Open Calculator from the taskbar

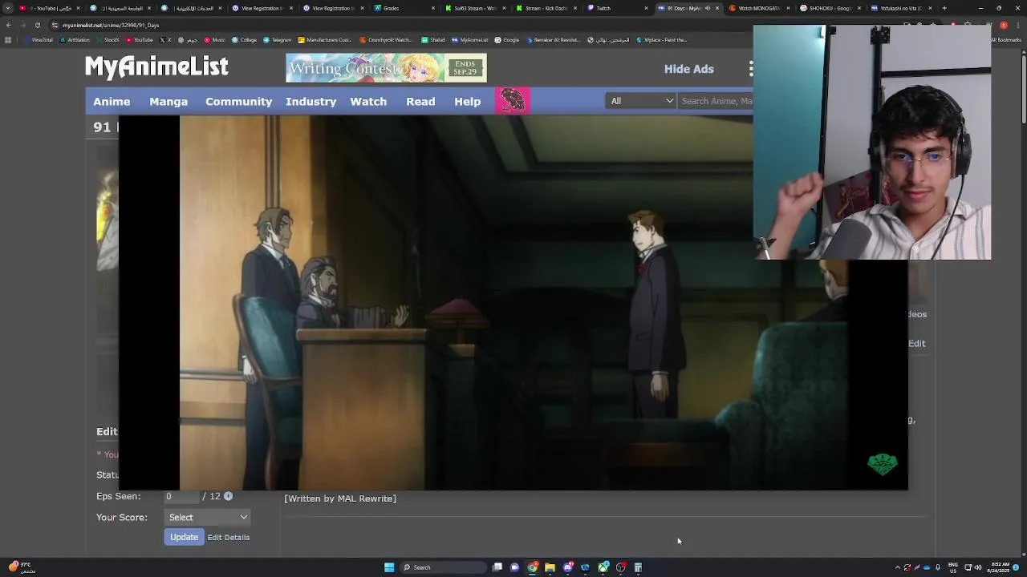pos(638,567)
